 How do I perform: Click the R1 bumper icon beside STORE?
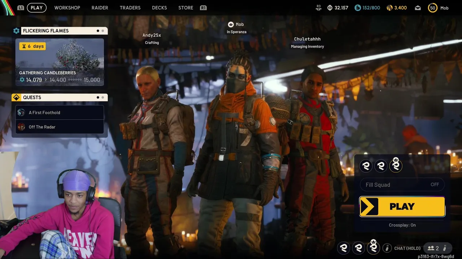(x=203, y=8)
